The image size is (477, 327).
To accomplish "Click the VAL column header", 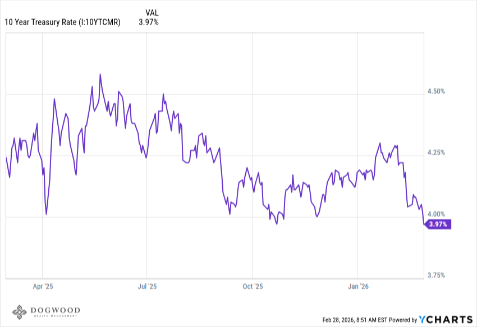I will pyautogui.click(x=152, y=12).
